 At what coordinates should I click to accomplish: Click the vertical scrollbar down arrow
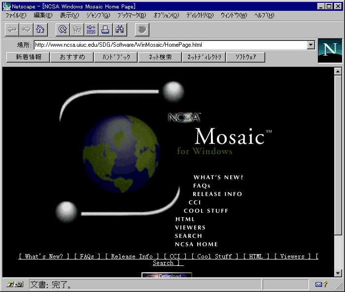click(338, 273)
